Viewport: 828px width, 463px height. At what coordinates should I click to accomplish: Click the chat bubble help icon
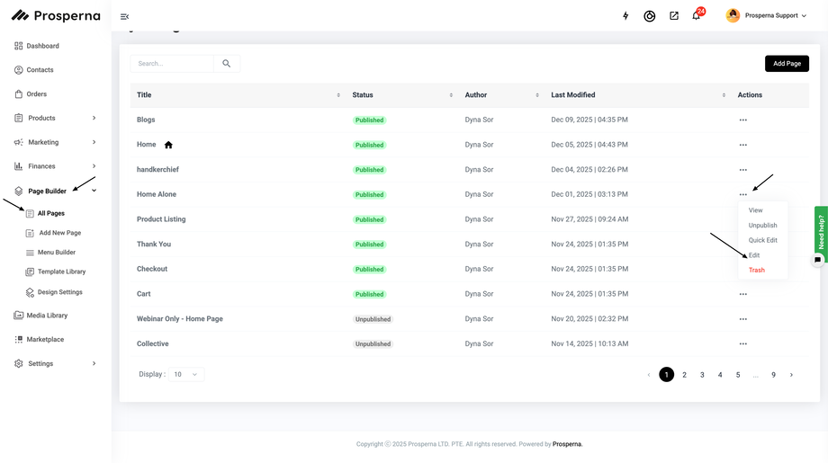(817, 260)
